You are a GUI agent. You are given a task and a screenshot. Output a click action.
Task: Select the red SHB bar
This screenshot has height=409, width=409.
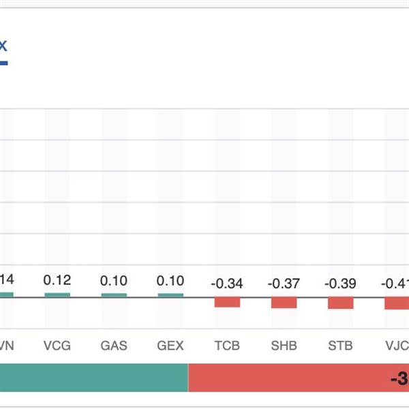pos(284,303)
